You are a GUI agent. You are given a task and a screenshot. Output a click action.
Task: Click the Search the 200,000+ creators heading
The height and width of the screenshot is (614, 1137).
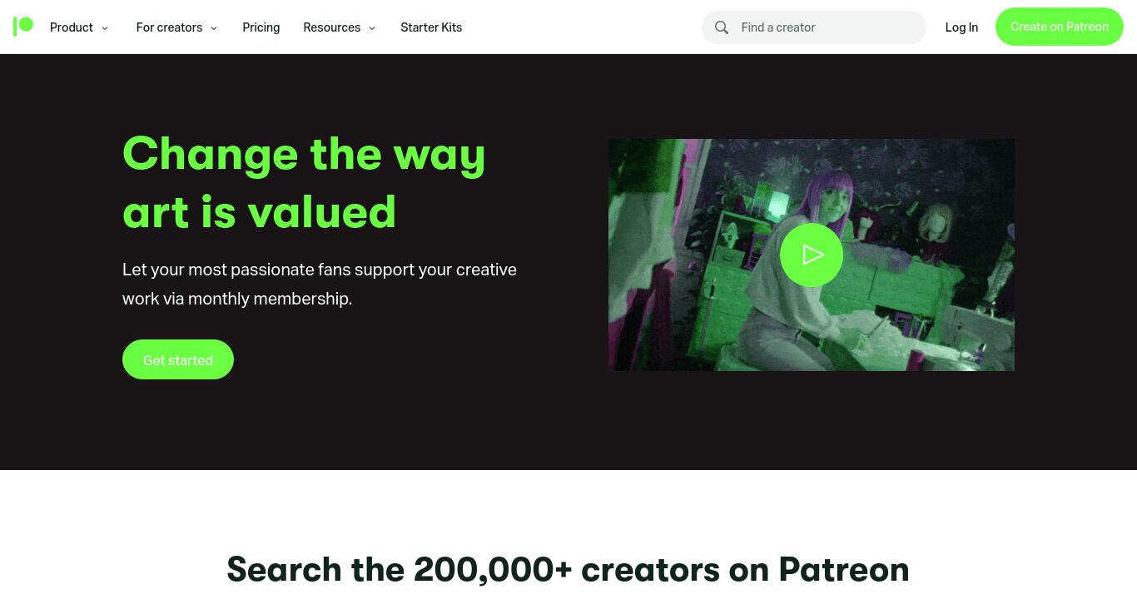(568, 569)
